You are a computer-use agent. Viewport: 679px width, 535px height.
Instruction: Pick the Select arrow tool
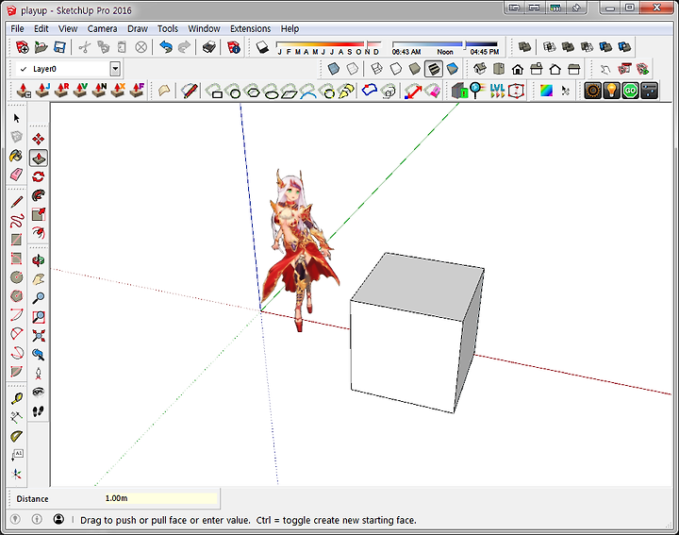tap(16, 118)
